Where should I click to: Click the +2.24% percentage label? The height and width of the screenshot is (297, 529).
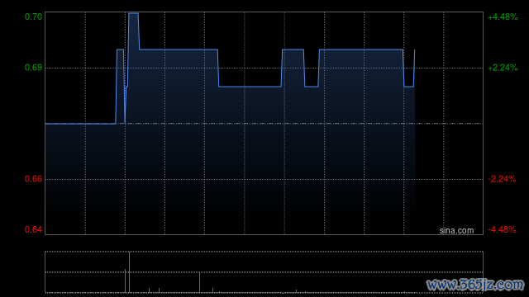(503, 68)
